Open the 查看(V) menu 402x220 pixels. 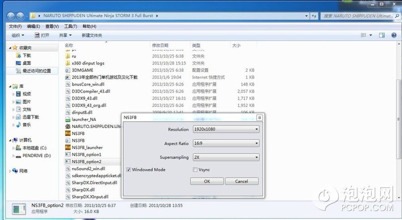point(52,27)
